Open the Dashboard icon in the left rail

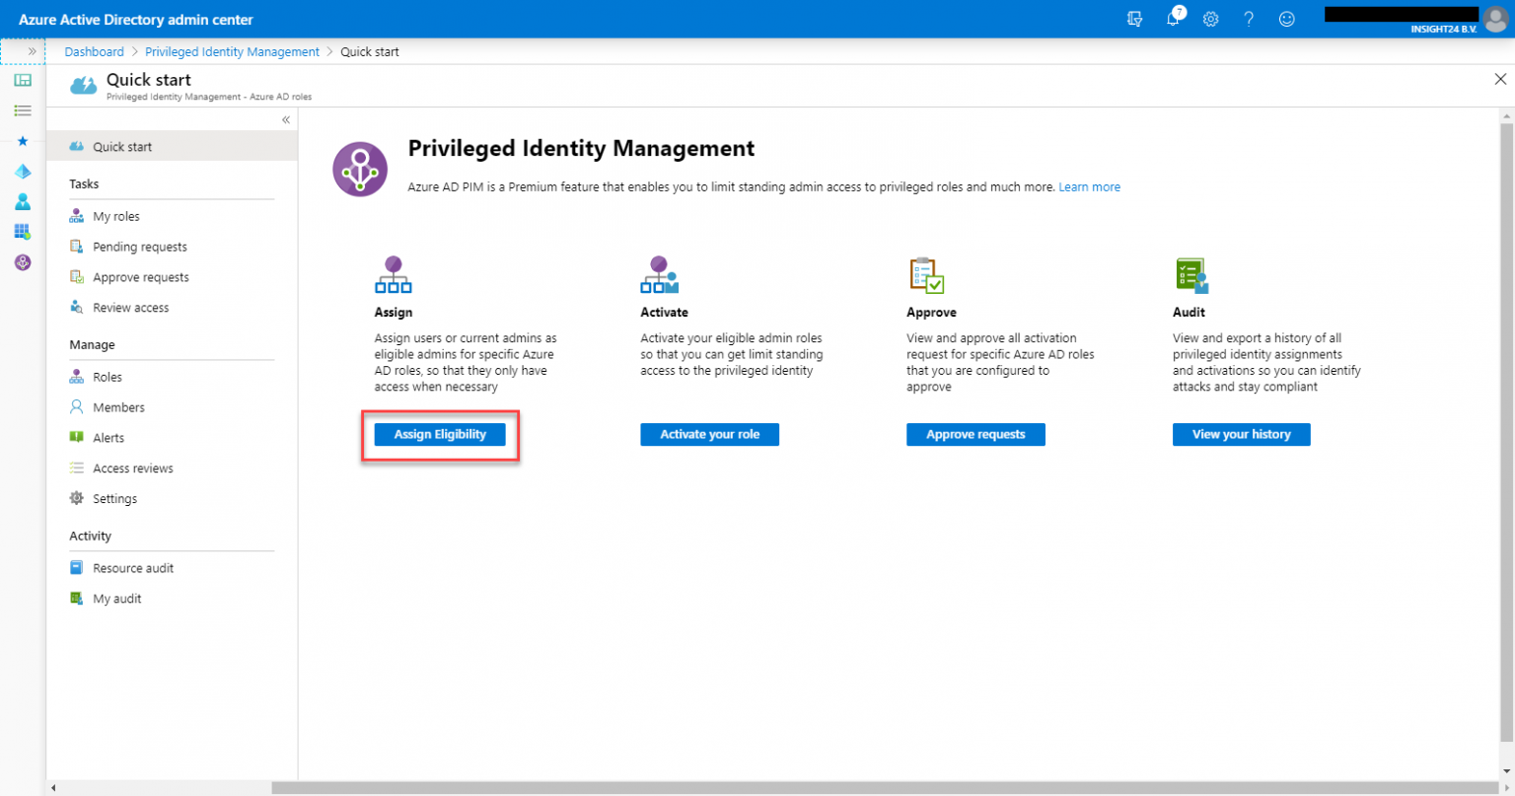click(22, 80)
